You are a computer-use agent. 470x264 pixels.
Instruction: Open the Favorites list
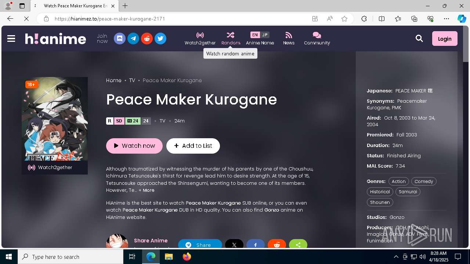point(398,19)
